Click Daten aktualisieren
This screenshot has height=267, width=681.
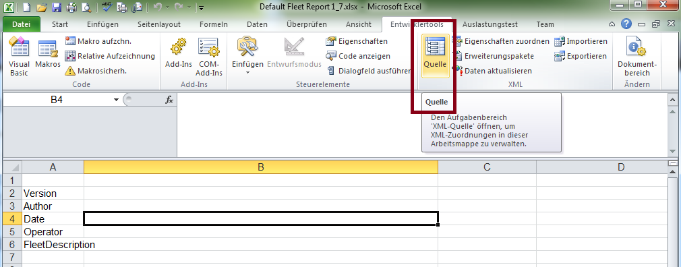click(492, 71)
